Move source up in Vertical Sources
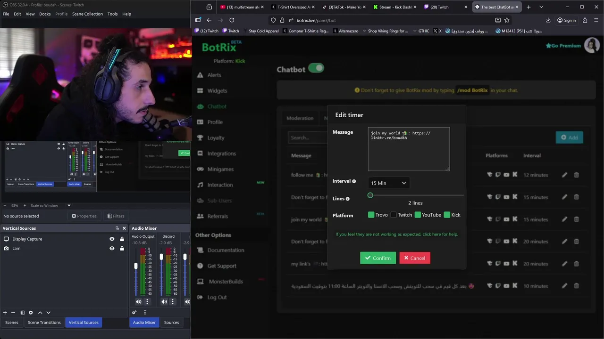The width and height of the screenshot is (604, 339). click(40, 313)
